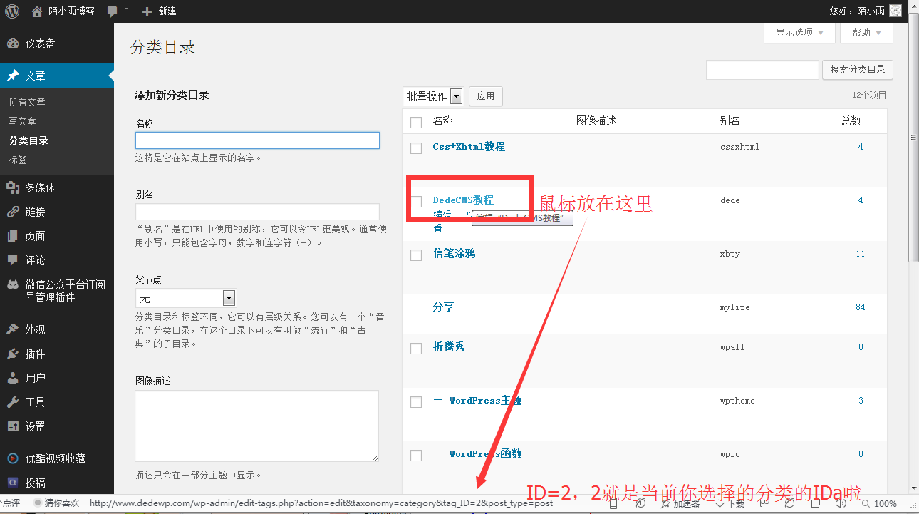Open the 分享 category link
Viewport: 919px width, 514px height.
pos(443,307)
